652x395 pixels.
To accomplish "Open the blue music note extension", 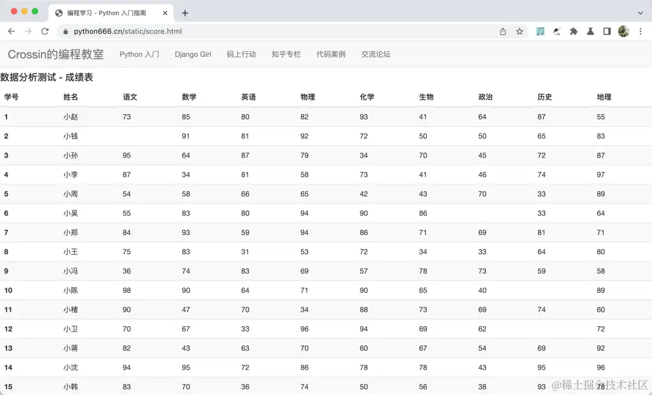I will pyautogui.click(x=540, y=31).
